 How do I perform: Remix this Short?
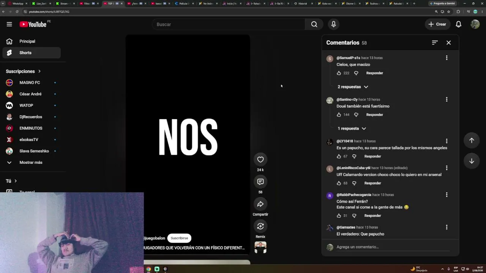pyautogui.click(x=260, y=226)
